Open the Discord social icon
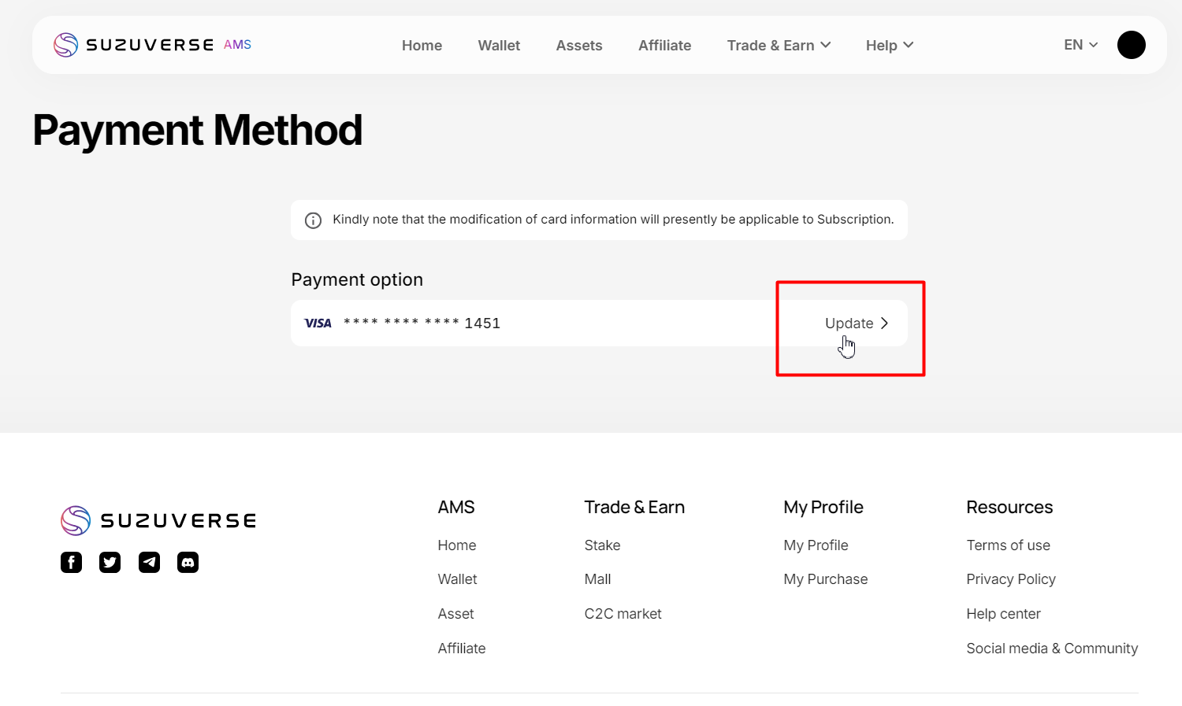1182x706 pixels. (x=188, y=562)
